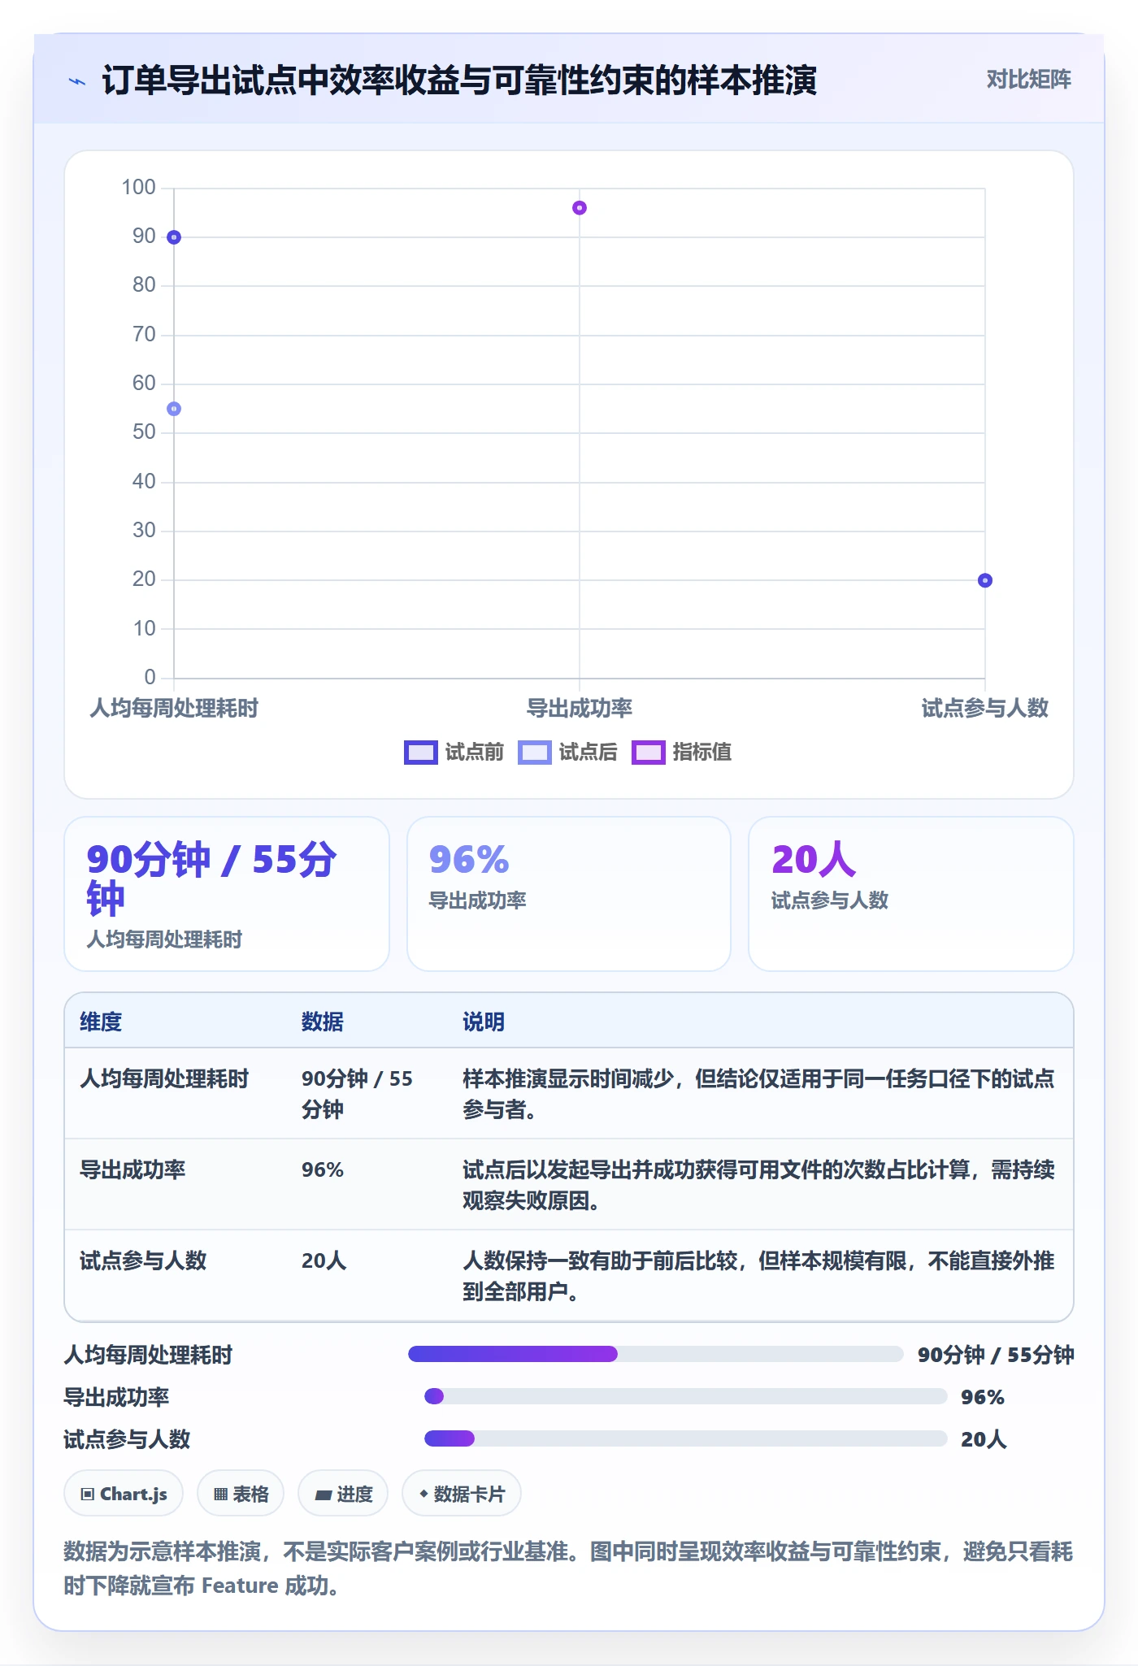Click the 试点前 data point at 90

point(174,237)
